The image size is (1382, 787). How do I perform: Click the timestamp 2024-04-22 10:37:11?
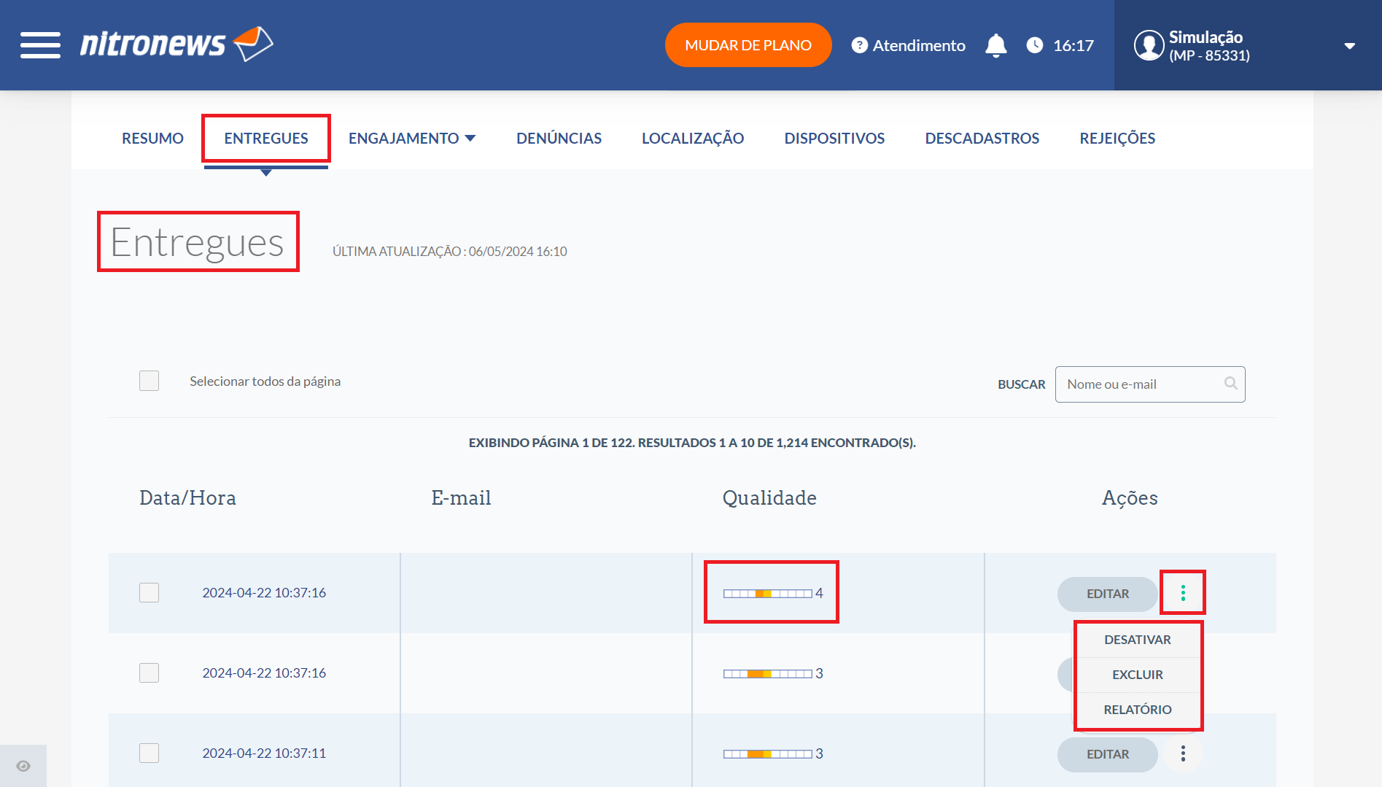(264, 753)
